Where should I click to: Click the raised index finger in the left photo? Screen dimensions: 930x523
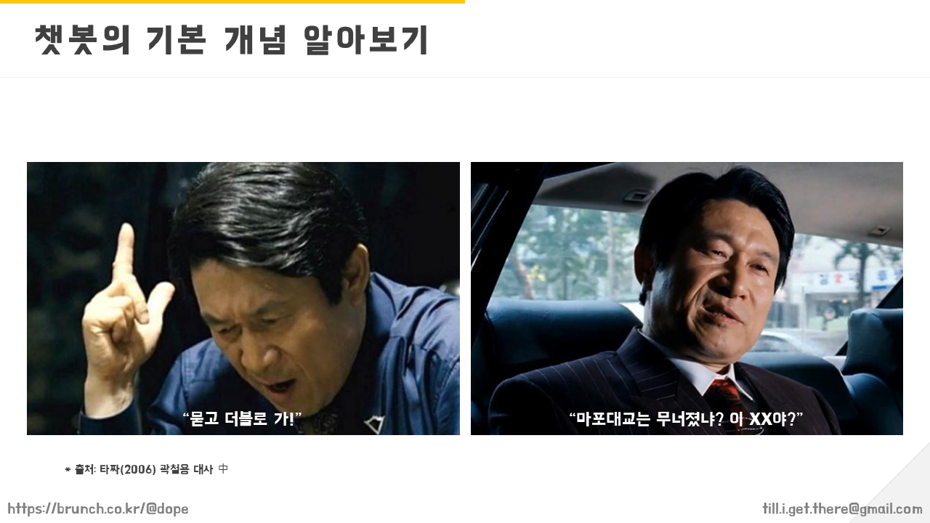click(x=124, y=251)
